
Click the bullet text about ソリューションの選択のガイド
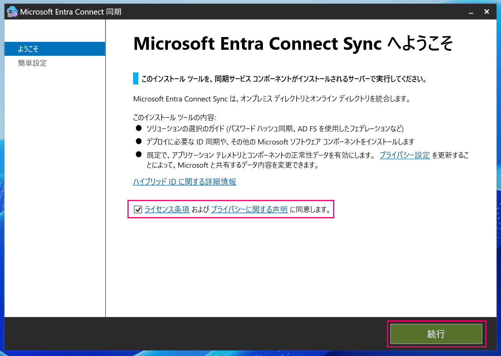point(275,129)
